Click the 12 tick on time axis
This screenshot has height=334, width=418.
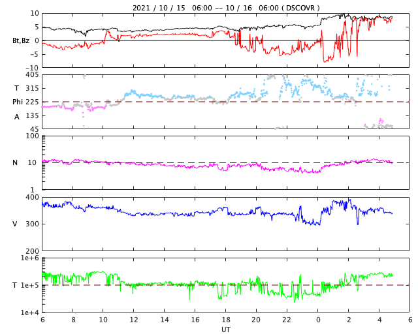coord(134,320)
